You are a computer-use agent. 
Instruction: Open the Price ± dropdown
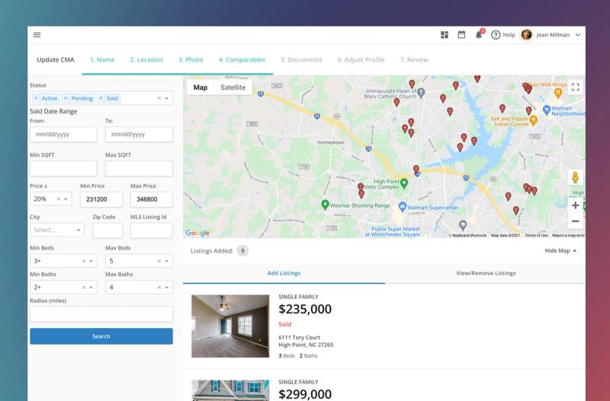tap(66, 199)
